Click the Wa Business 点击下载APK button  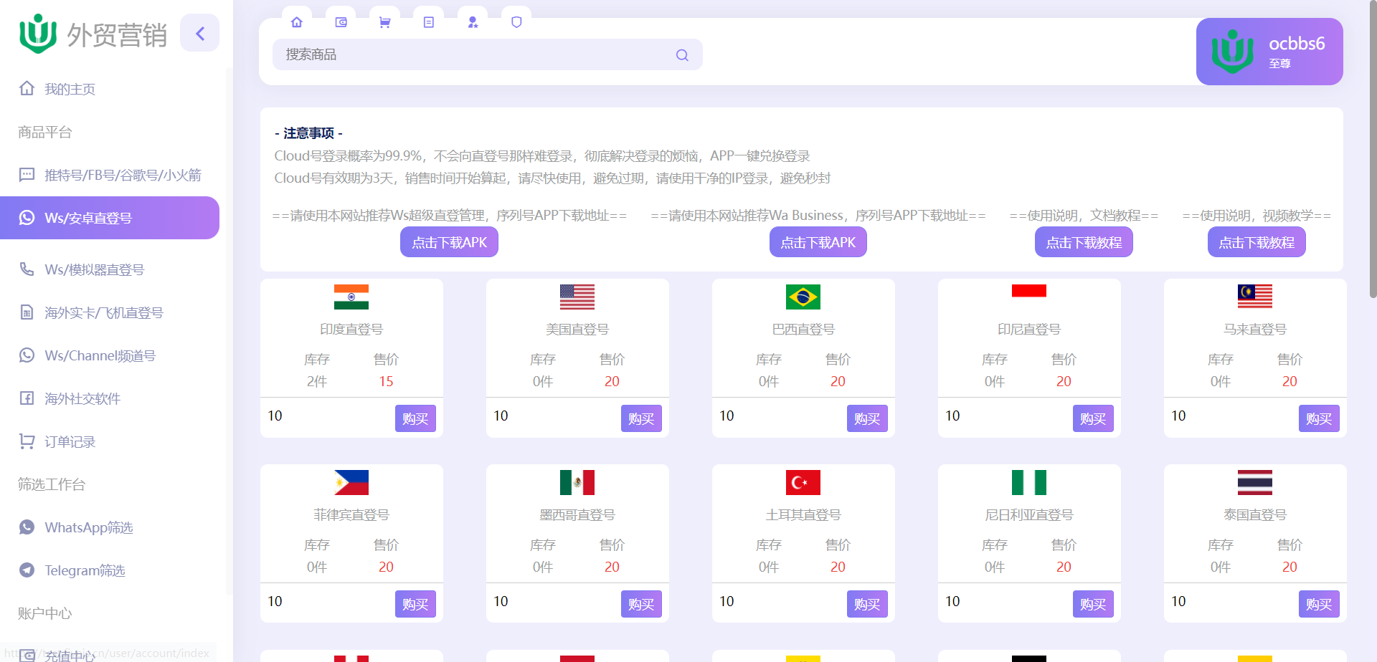pos(818,242)
